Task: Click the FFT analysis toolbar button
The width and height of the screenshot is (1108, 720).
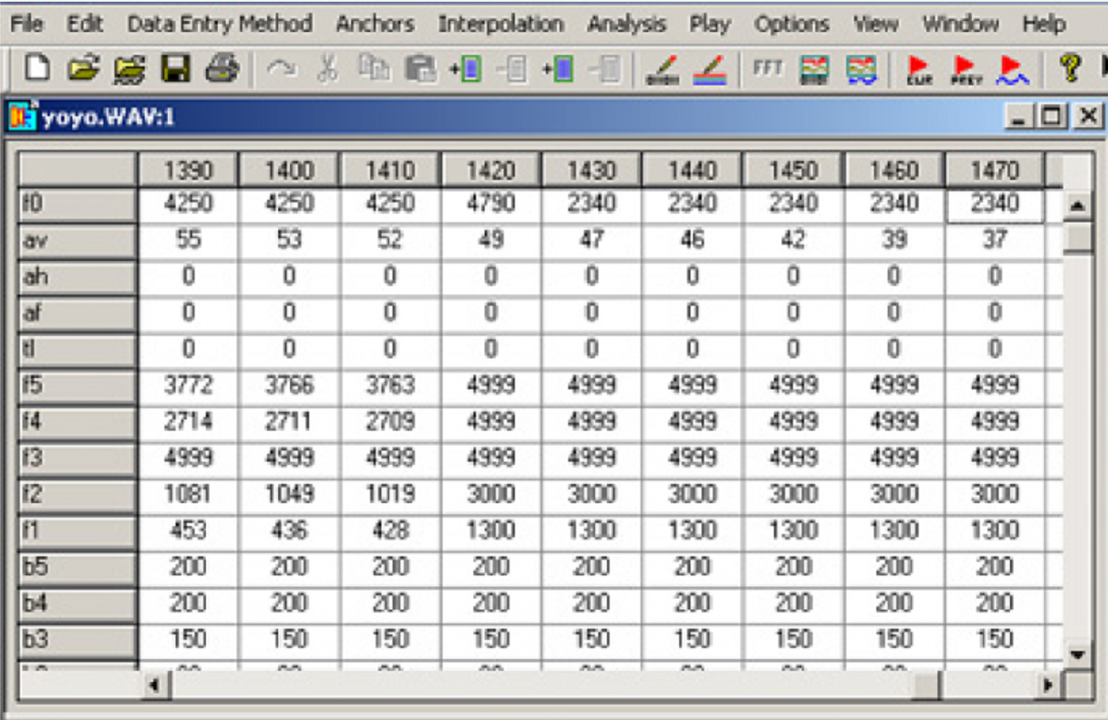Action: 764,69
